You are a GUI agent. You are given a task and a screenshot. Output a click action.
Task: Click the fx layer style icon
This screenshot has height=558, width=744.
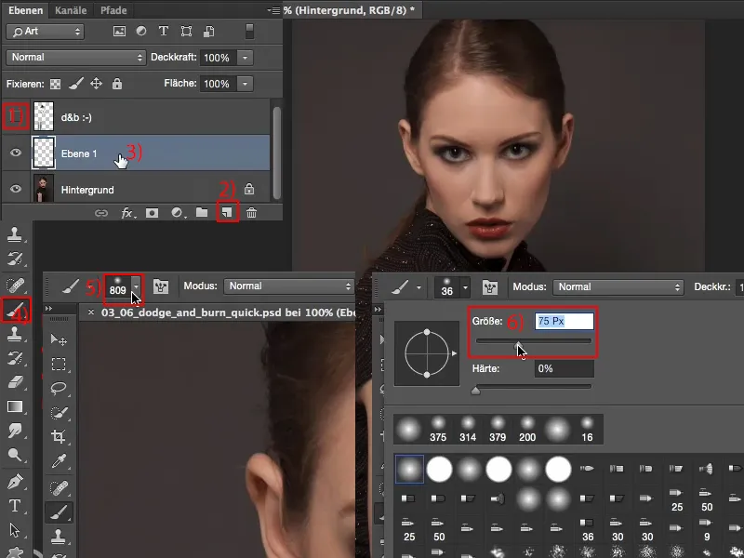coord(127,213)
